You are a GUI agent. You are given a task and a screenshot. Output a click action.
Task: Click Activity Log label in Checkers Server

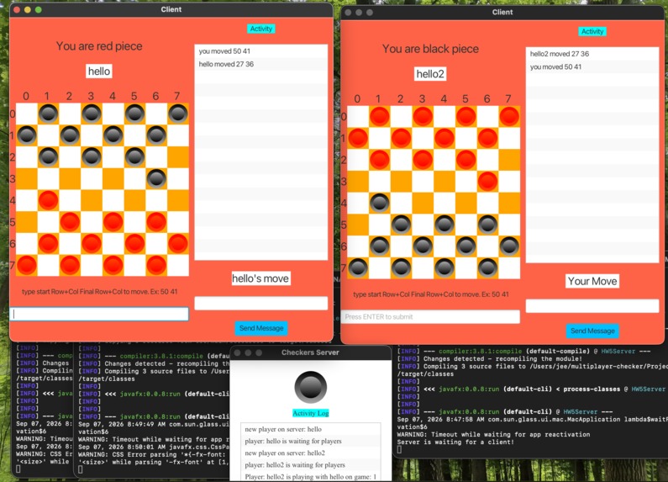tap(311, 413)
